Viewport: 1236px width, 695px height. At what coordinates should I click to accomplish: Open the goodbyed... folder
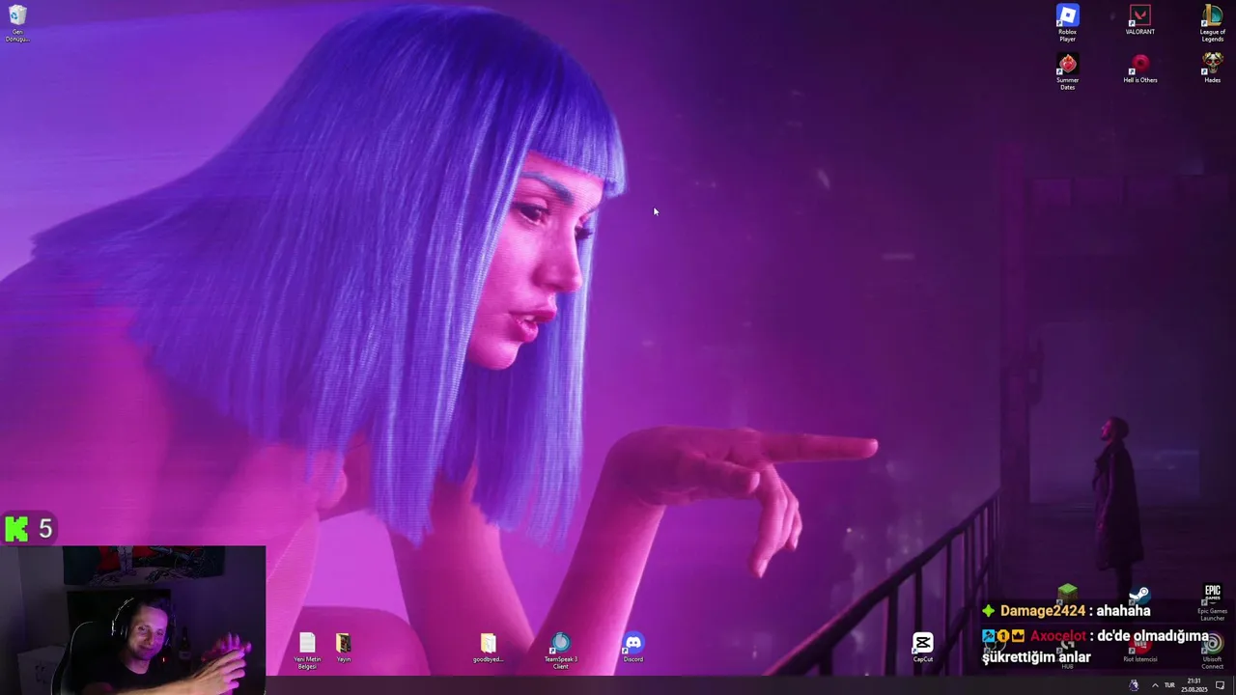click(x=488, y=648)
